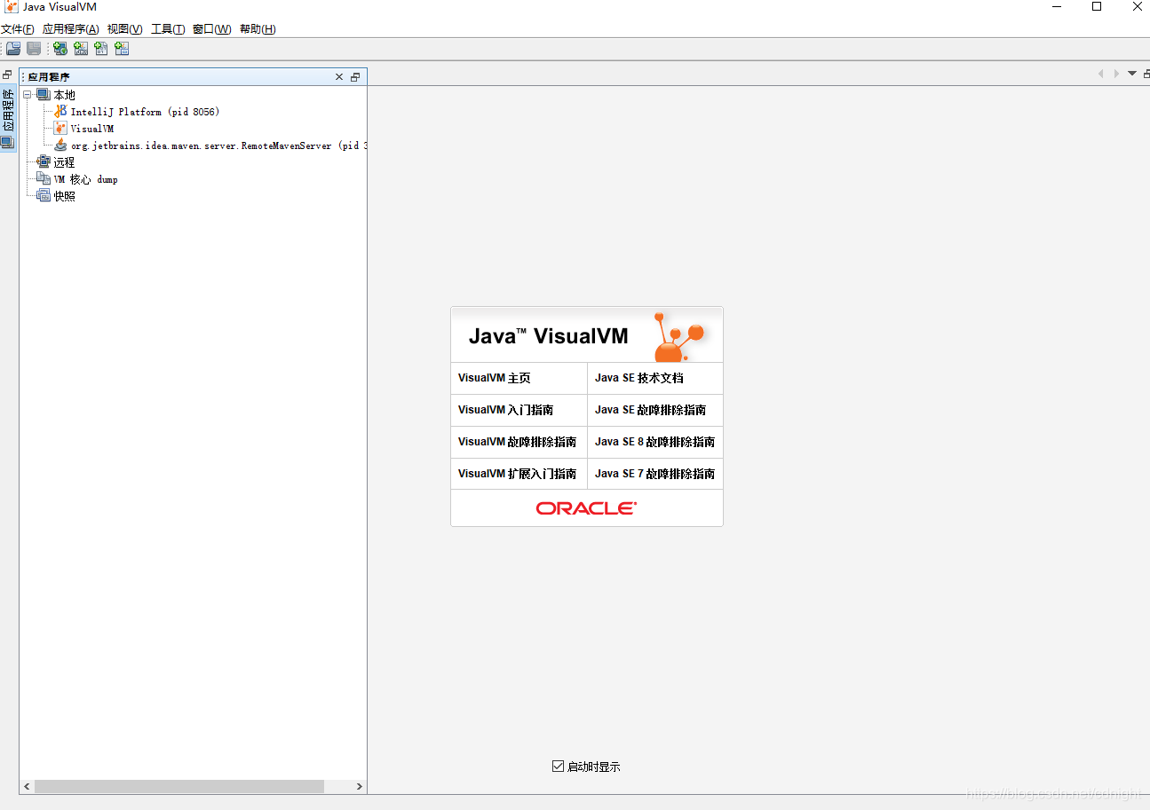The width and height of the screenshot is (1150, 810).
Task: Click the computer icon on the left sidebar
Action: tap(8, 143)
